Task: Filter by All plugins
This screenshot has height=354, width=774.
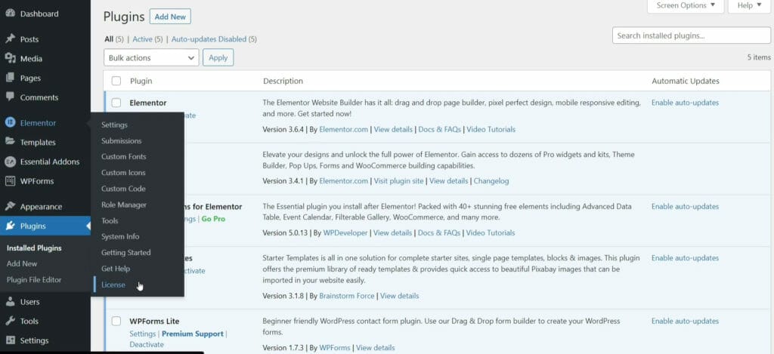Action: tap(109, 39)
